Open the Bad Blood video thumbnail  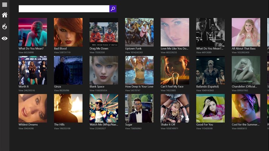[68, 32]
